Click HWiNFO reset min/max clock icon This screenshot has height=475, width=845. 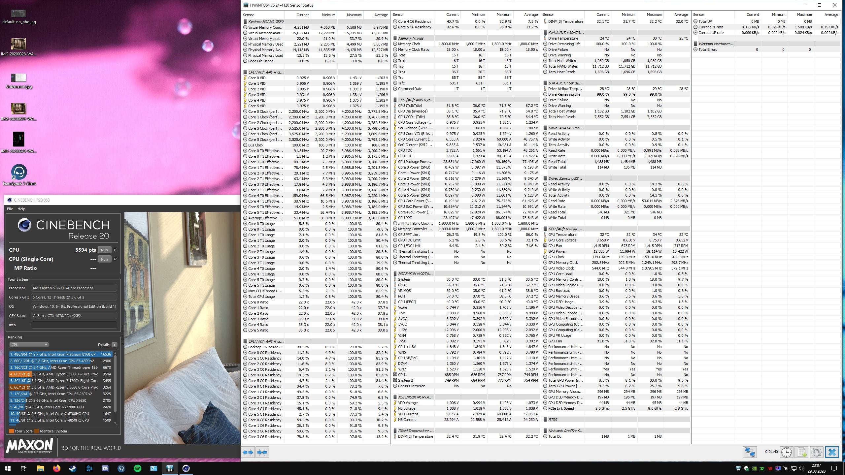tap(786, 452)
